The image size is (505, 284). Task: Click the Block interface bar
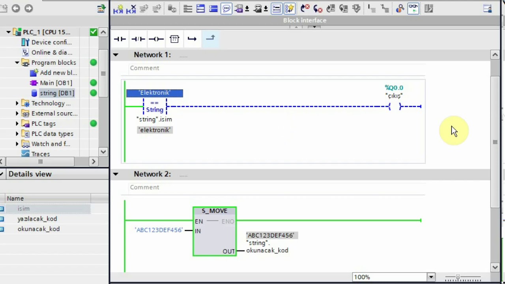(305, 20)
